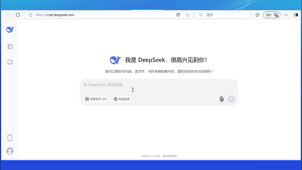
Task: Bookmark page with the star icon
Action: click(188, 15)
